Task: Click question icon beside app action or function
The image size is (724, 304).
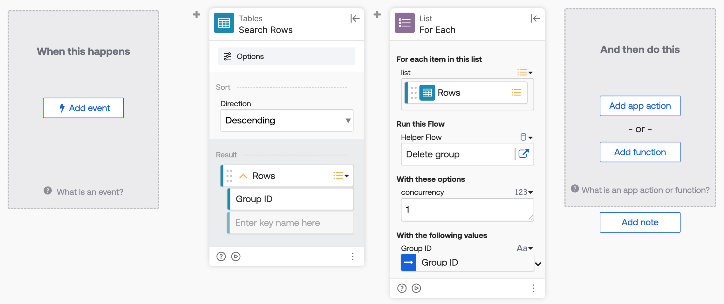Action: coord(575,188)
